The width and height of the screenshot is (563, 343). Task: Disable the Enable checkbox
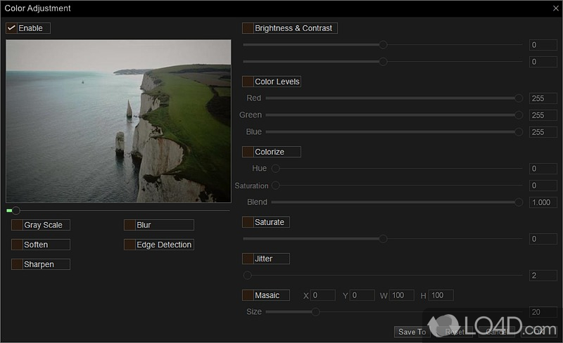[x=12, y=28]
